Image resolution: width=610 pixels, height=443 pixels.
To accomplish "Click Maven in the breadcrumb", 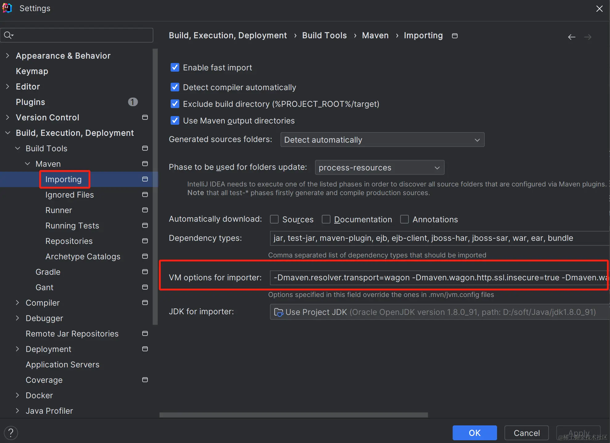I will click(x=375, y=36).
